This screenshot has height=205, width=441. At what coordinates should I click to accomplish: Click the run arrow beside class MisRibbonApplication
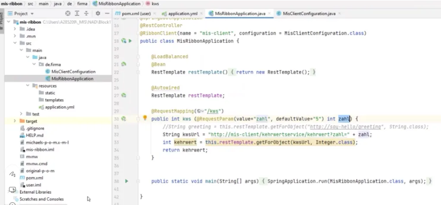point(130,41)
